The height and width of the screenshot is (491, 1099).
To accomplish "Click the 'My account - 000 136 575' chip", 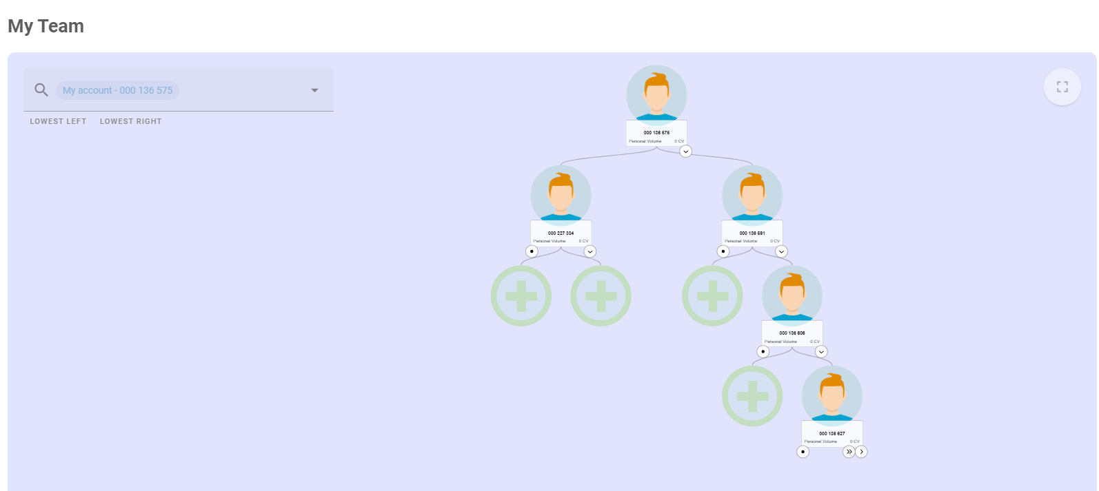I will 117,90.
